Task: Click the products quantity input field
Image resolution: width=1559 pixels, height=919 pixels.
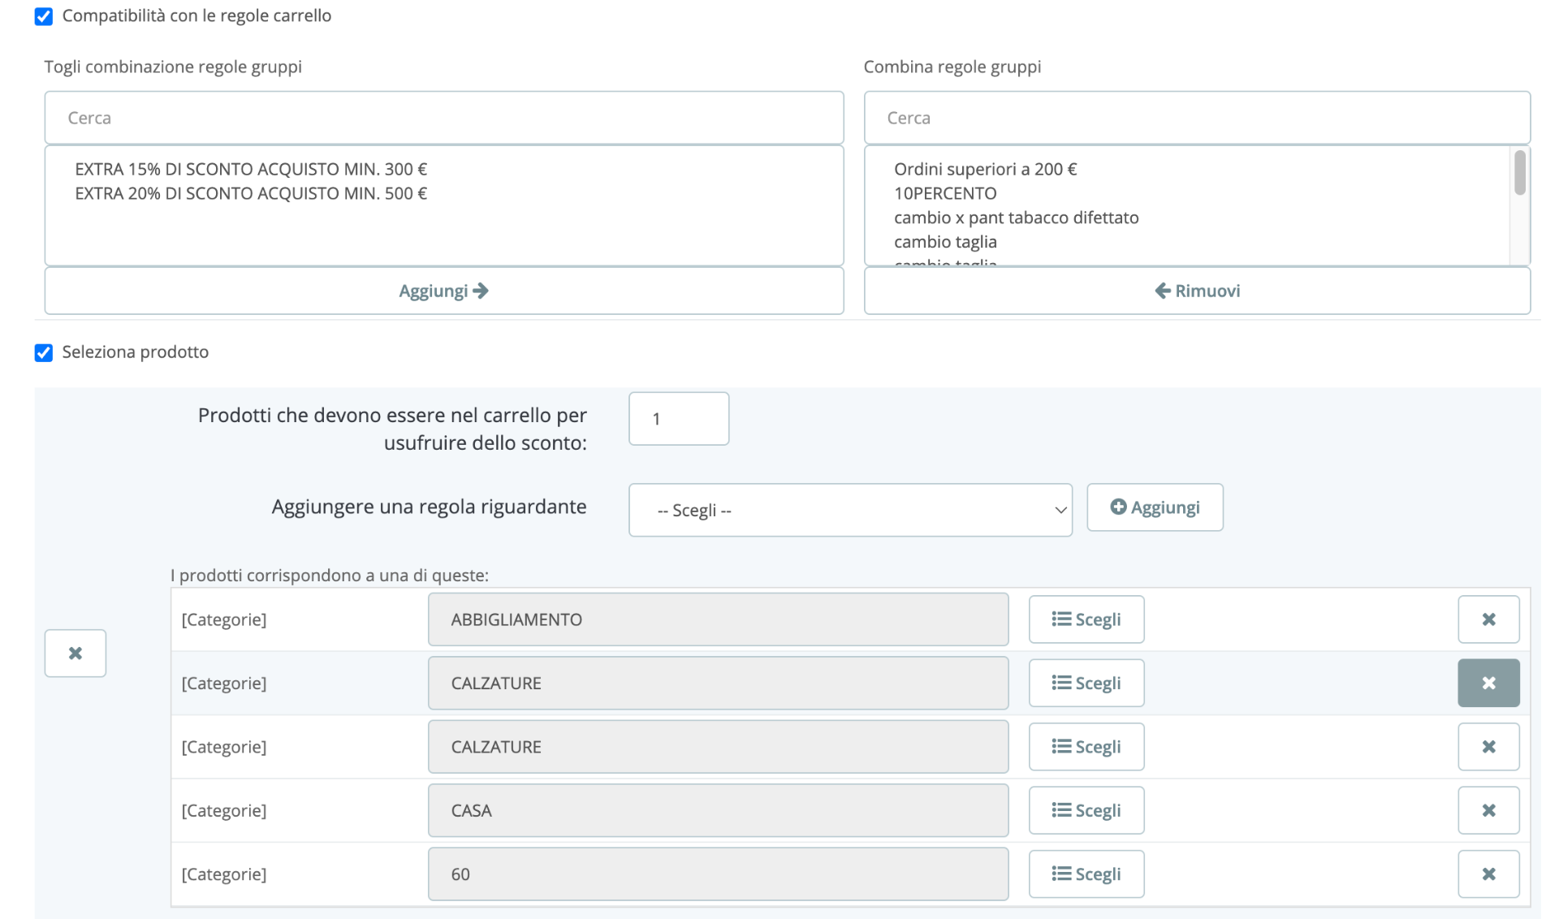Action: coord(678,419)
